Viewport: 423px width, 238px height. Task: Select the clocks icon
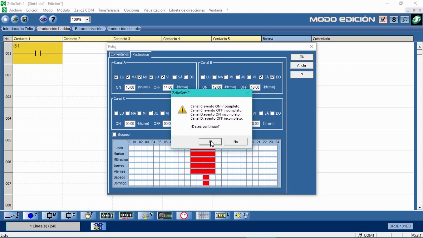184,216
